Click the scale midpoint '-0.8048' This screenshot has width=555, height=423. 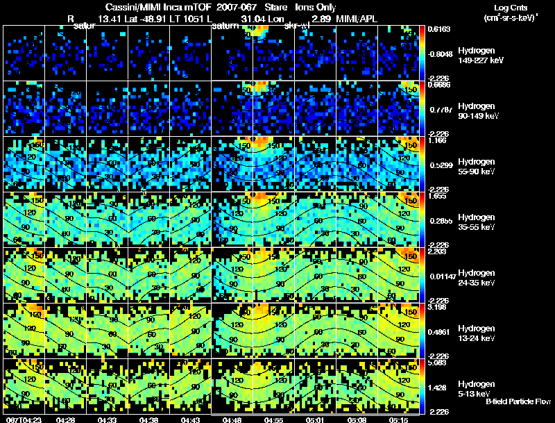coord(441,54)
